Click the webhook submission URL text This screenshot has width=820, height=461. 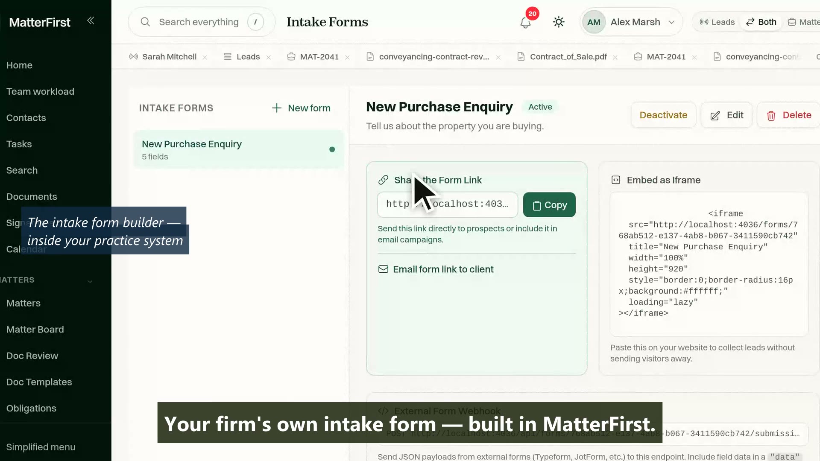coord(593,433)
